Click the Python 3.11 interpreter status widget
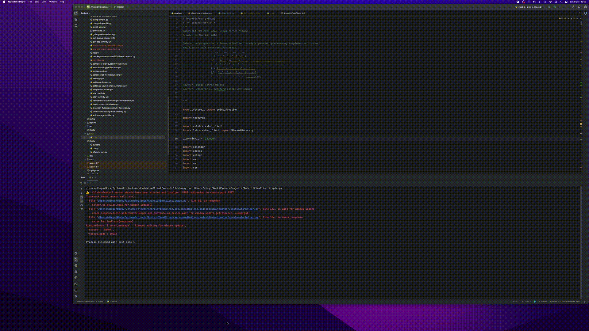Screen dimensions: 589x331 pyautogui.click(x=565, y=302)
